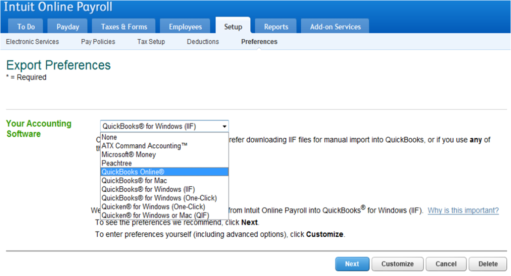Image resolution: width=511 pixels, height=276 pixels.
Task: Pick Quicken for Windows or Mac (QIF)
Action: (164, 215)
